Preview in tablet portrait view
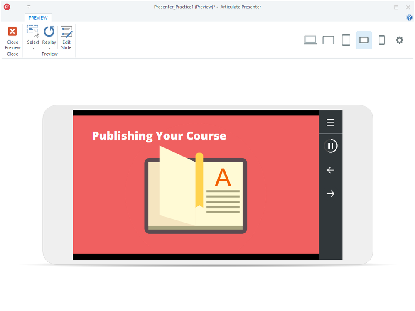Screen dimensions: 415x311 (346, 40)
